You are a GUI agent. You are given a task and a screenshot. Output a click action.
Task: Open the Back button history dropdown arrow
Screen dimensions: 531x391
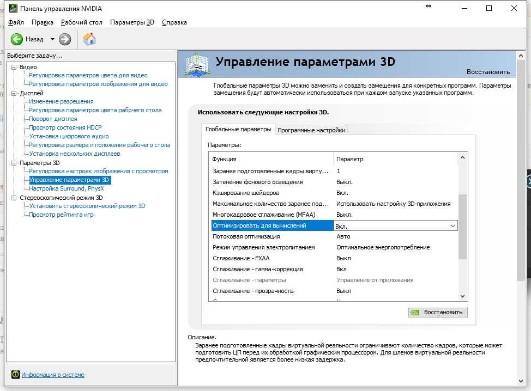(x=52, y=39)
